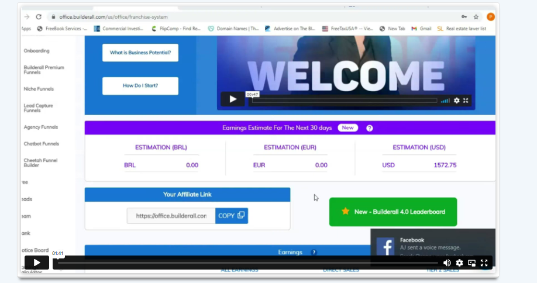The height and width of the screenshot is (283, 537).
Task: Click the address bar URL
Action: pos(113,17)
